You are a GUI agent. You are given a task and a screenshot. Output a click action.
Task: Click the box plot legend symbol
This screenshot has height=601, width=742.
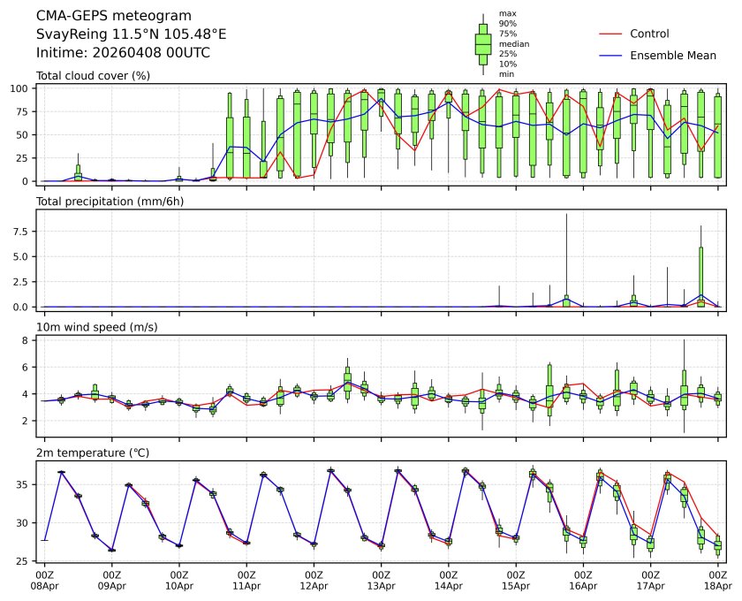[x=483, y=44]
